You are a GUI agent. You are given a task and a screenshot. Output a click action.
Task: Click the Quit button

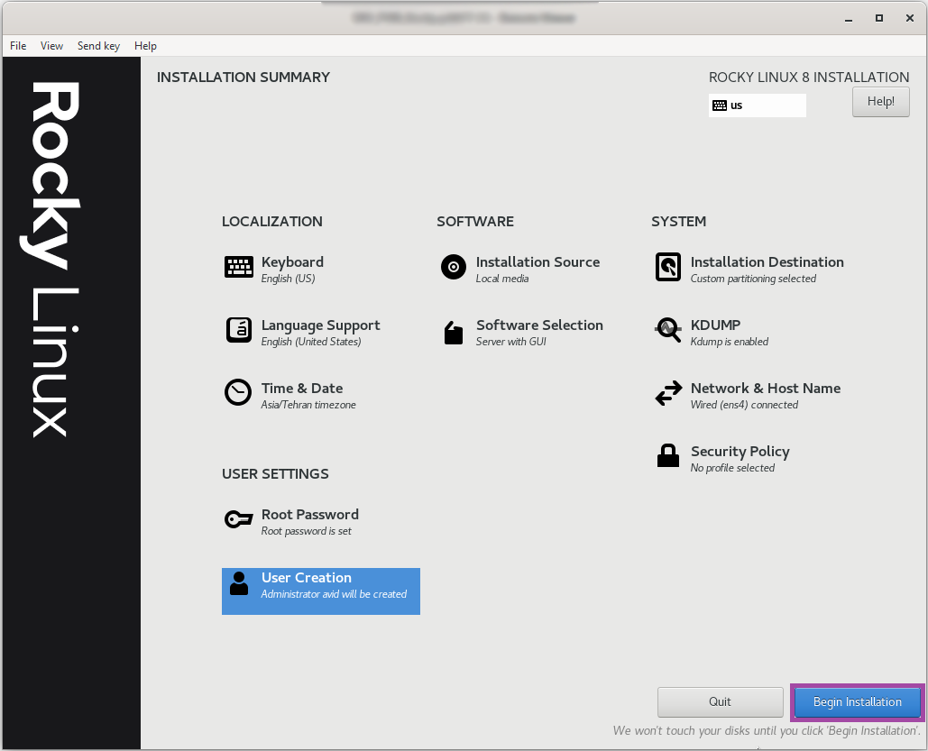[721, 702]
